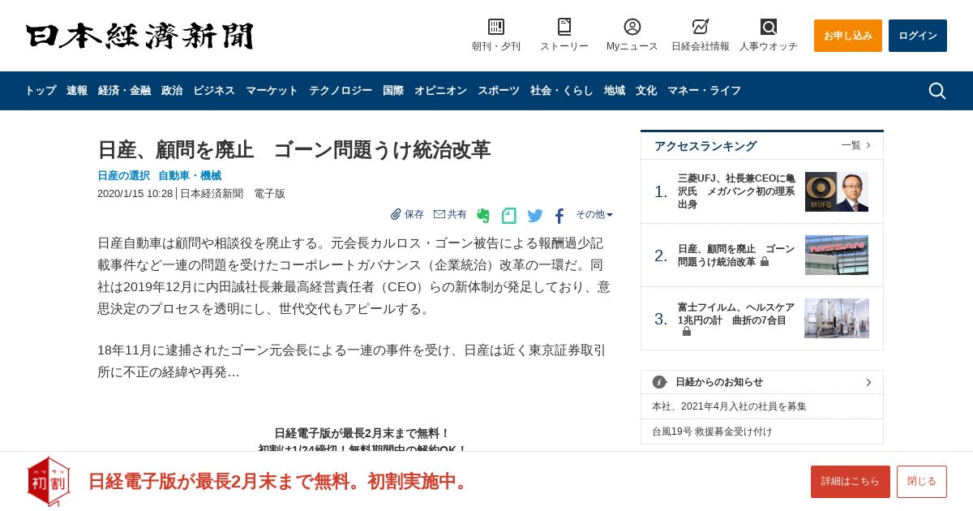Viewport: 973px width, 511px height.
Task: Open ranking article 富士フイルム、ヘルスケア
Action: 737,314
